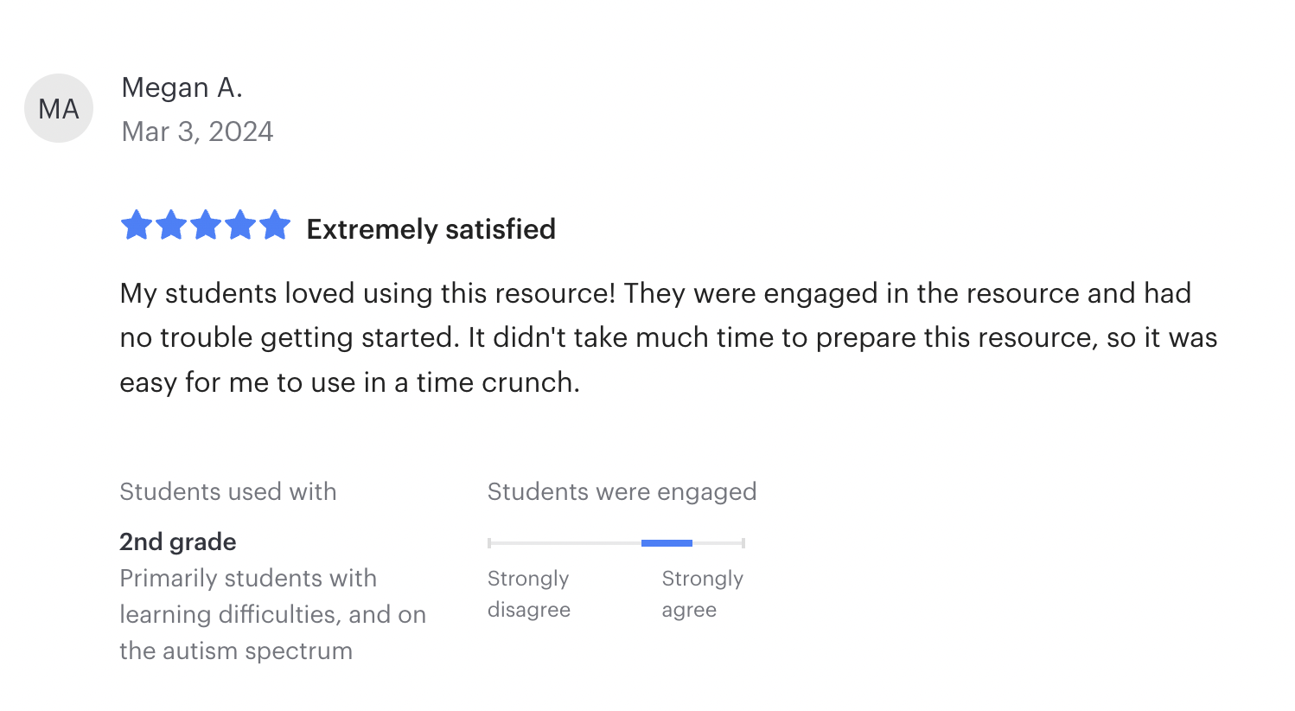Click the blue segment of the engagement bar
The image size is (1295, 711).
click(x=667, y=543)
